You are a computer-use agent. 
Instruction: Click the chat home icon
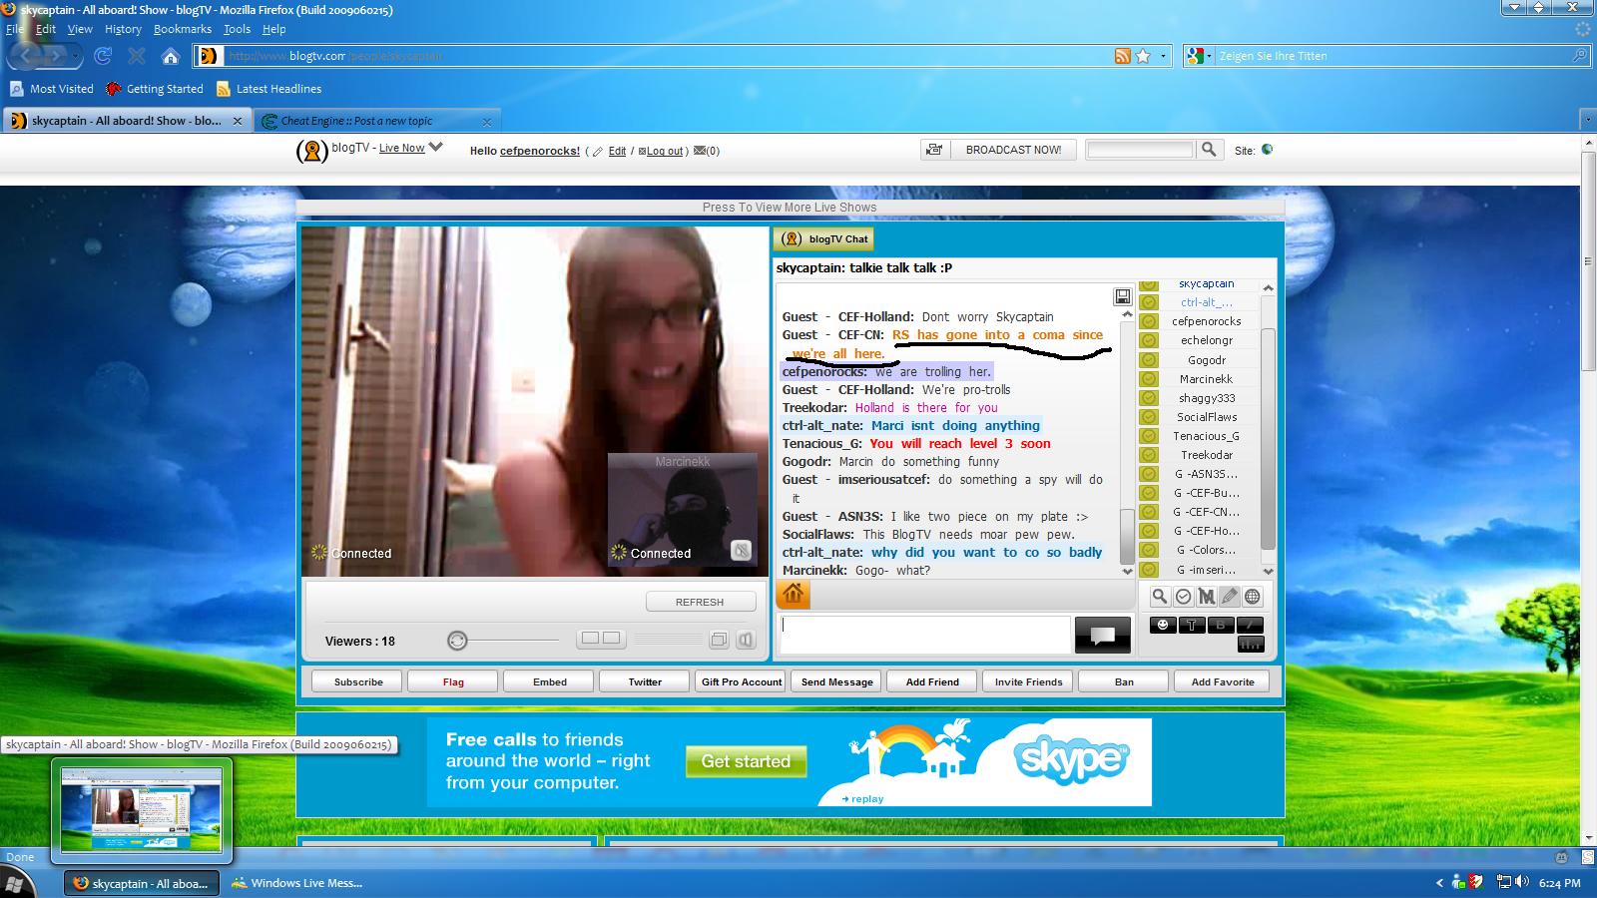(794, 595)
